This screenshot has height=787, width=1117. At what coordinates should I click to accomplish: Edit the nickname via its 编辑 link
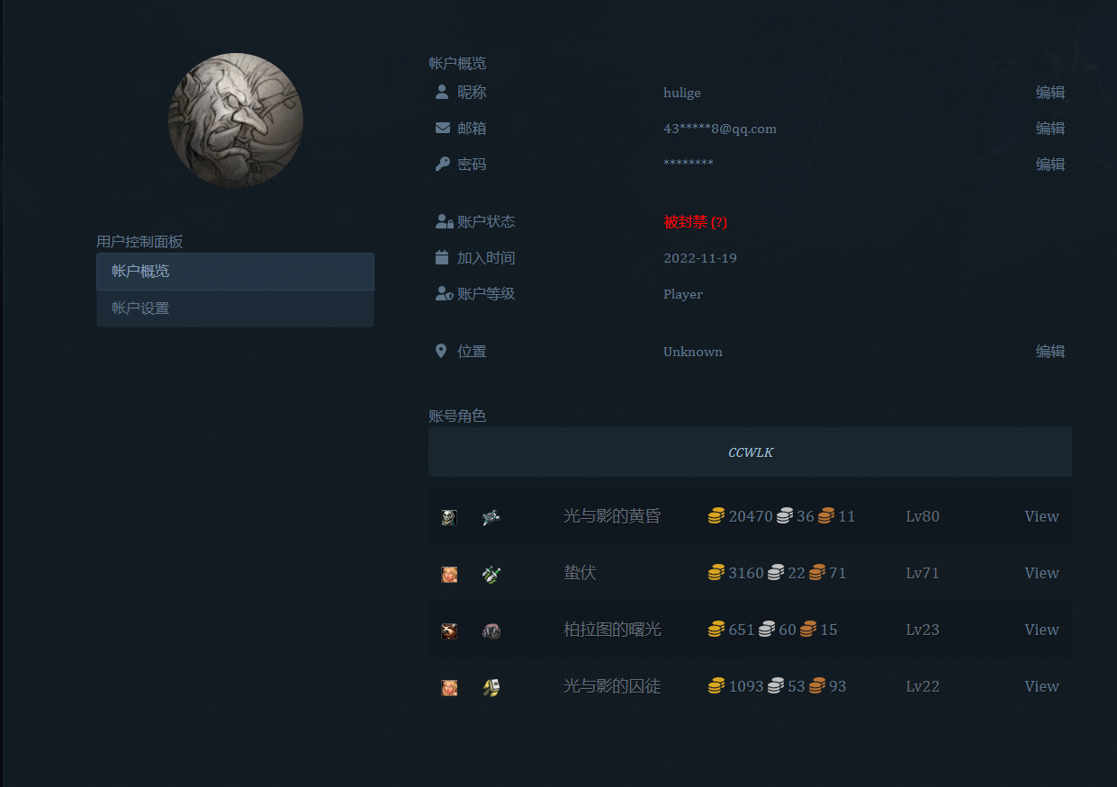[1049, 93]
